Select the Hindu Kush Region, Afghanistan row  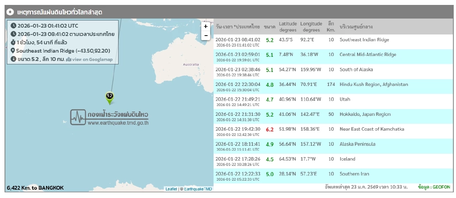[x=374, y=84]
